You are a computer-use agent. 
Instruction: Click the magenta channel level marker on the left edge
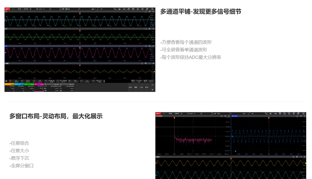click(6, 53)
